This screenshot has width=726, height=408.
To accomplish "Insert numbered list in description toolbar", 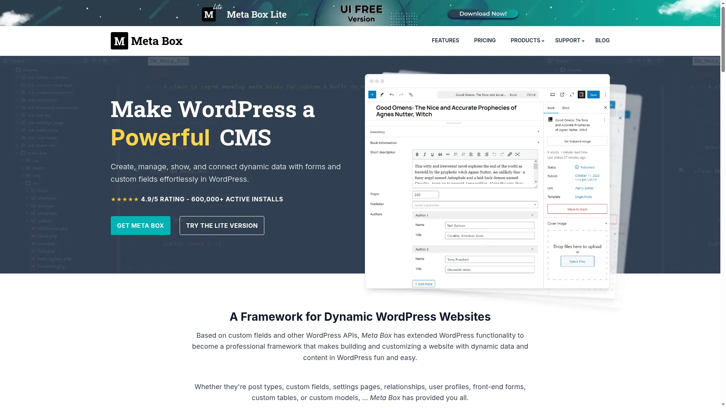I will tap(464, 155).
